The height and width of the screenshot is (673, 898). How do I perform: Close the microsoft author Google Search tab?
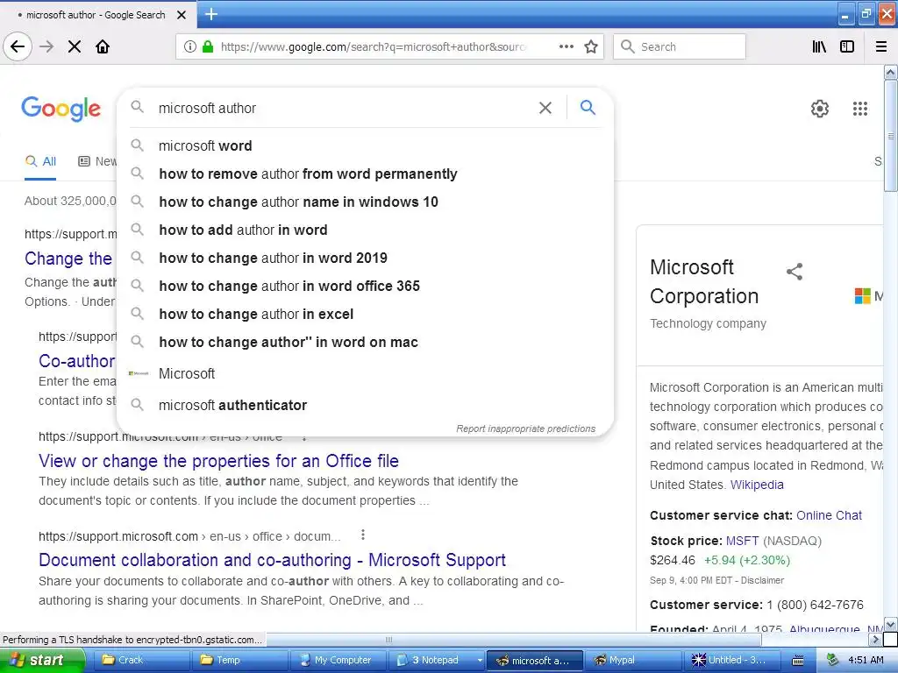pyautogui.click(x=182, y=15)
